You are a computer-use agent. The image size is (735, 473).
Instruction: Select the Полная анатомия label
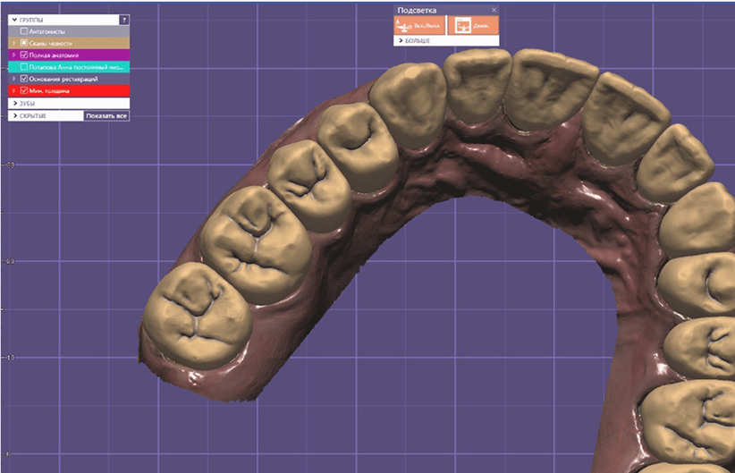point(54,55)
